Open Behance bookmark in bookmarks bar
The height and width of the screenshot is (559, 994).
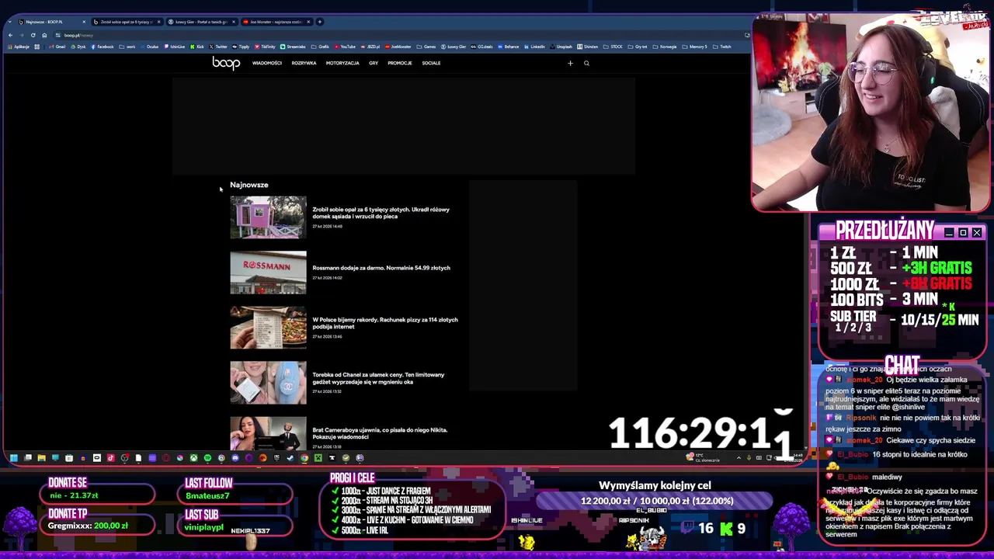509,47
